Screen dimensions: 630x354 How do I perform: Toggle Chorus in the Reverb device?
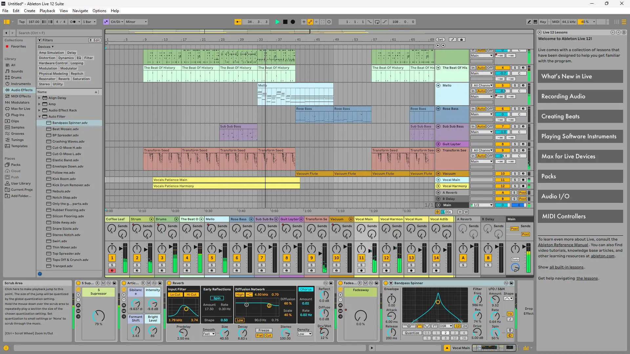(x=305, y=289)
